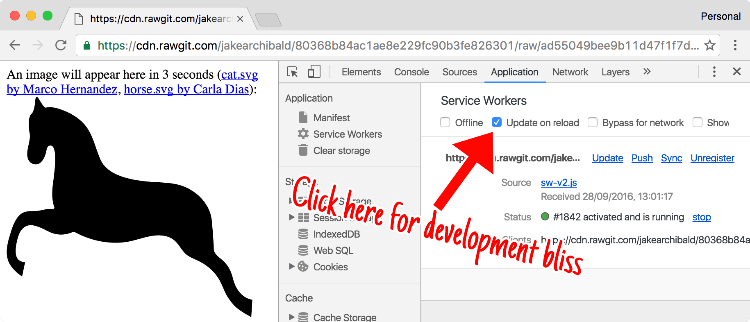
Task: Switch to the Network tab
Action: [x=570, y=72]
